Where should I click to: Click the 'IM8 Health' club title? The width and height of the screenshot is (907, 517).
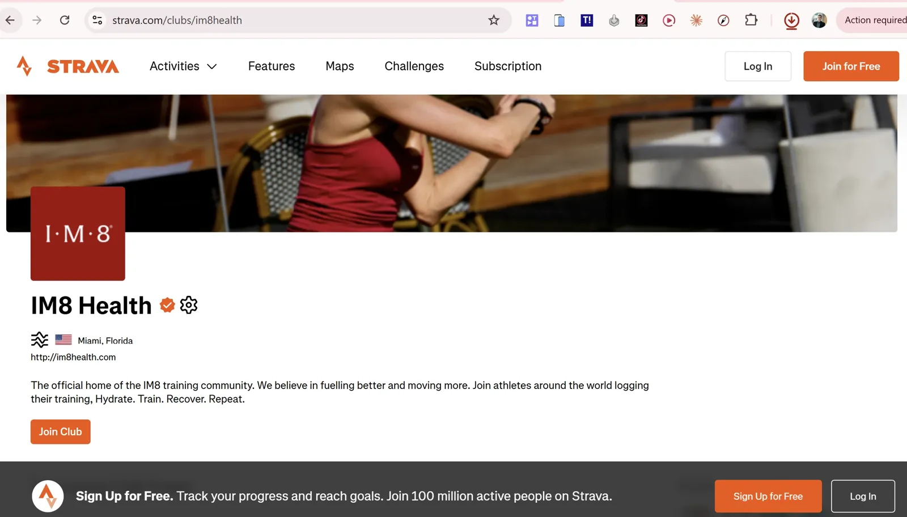pos(91,306)
